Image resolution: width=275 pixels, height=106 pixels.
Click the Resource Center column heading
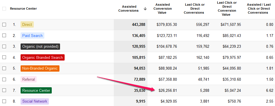(x=23, y=9)
